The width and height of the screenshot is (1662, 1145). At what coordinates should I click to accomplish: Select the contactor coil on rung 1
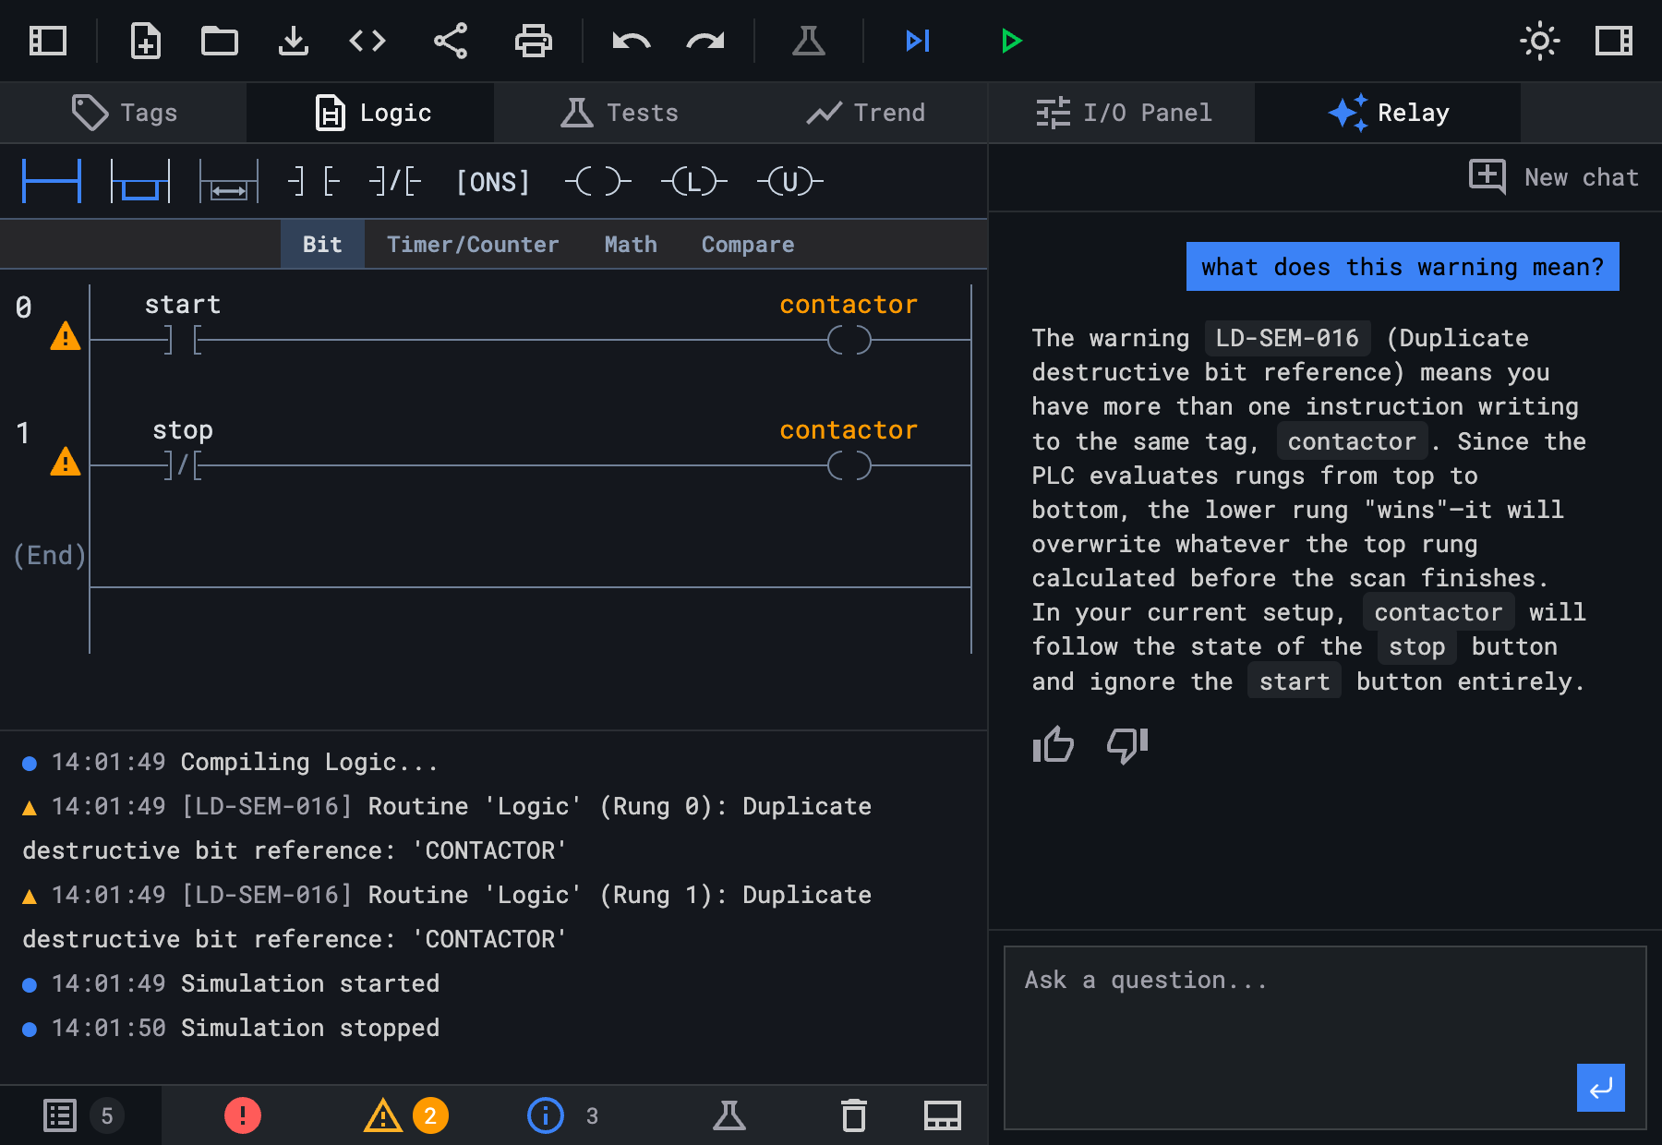(x=849, y=465)
